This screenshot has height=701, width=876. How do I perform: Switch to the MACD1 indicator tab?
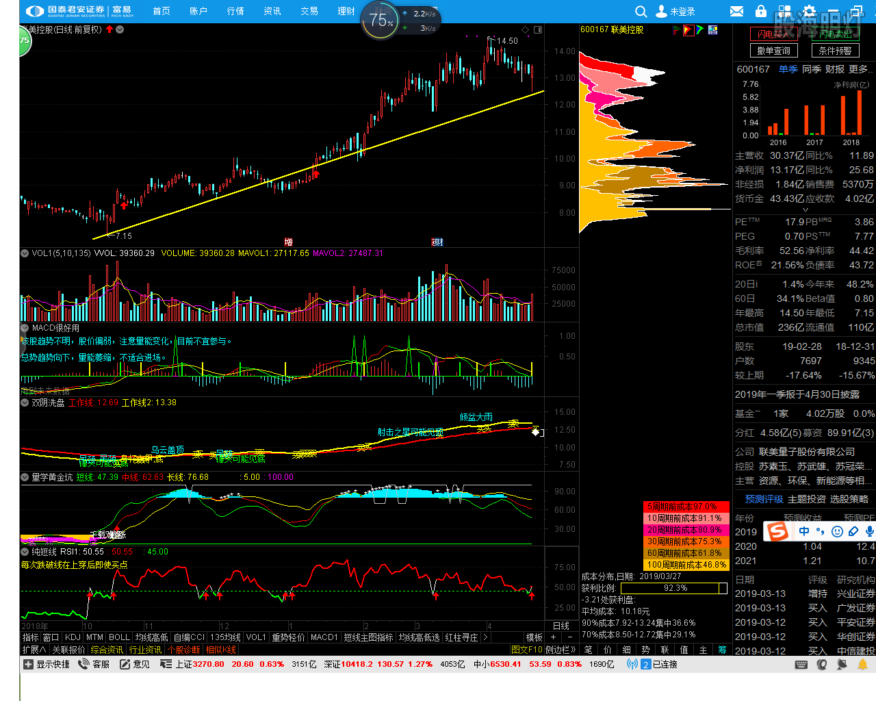click(x=324, y=637)
